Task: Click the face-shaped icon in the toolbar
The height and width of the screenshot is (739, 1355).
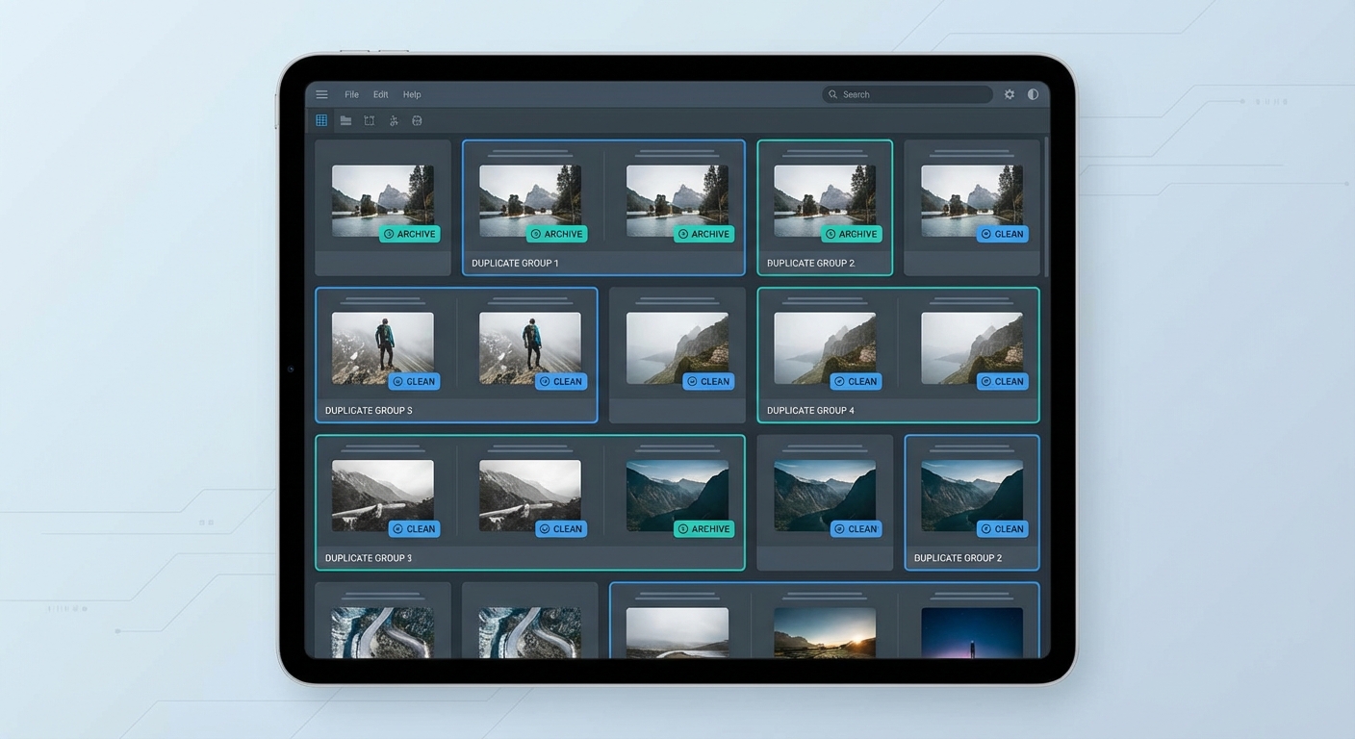Action: (417, 120)
